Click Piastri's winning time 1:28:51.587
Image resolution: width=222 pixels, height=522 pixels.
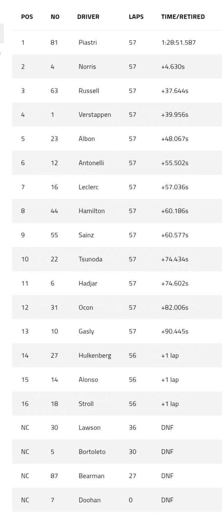[178, 43]
